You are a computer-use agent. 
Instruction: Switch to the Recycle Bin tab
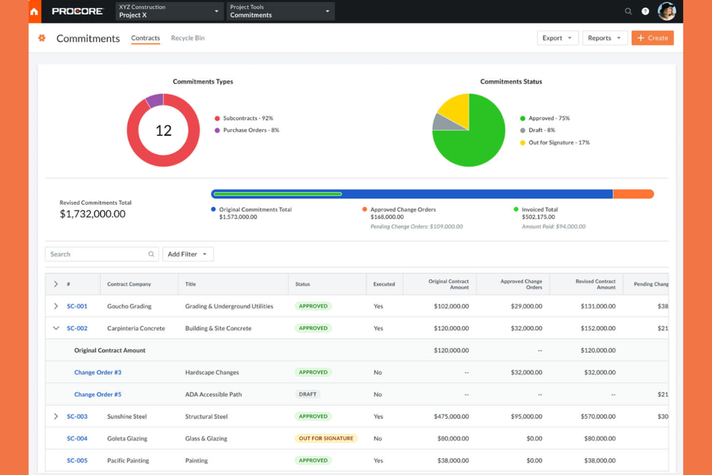click(x=188, y=38)
